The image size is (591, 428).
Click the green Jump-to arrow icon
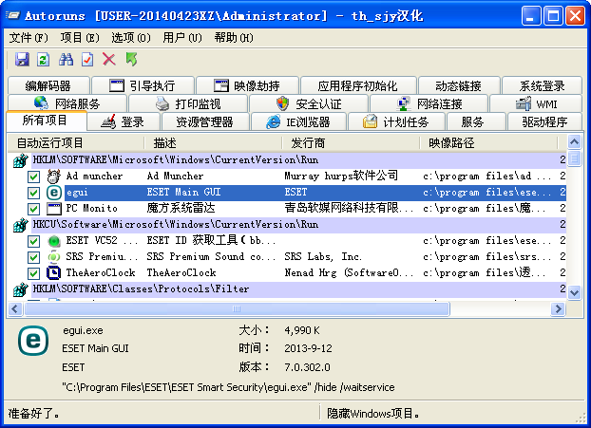(x=131, y=60)
